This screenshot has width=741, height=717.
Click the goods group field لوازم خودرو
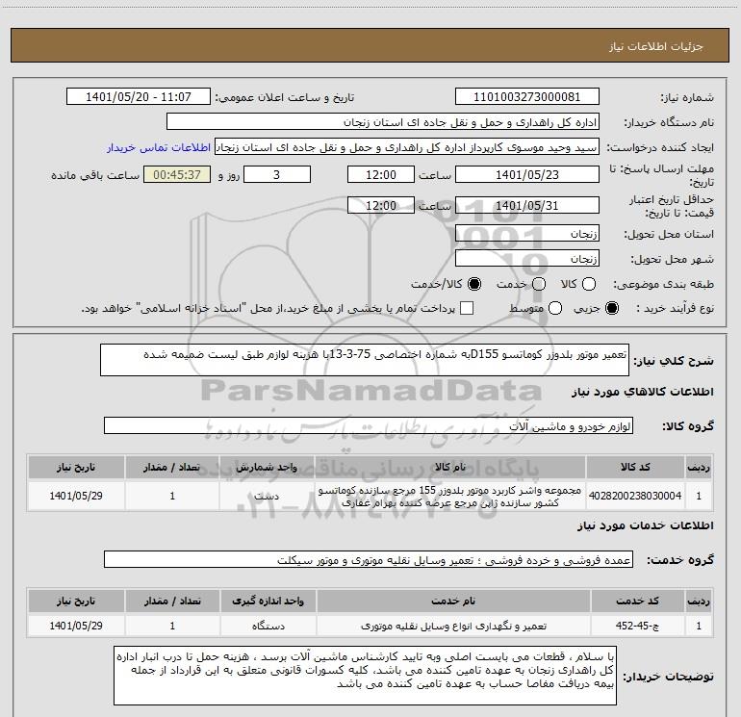tap(369, 425)
